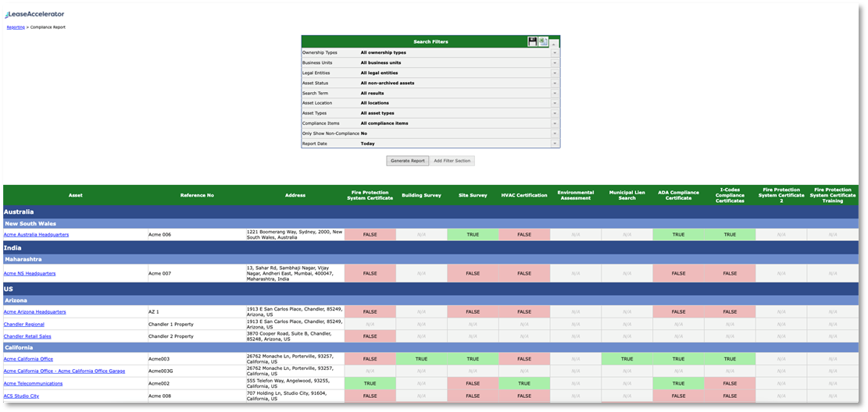The width and height of the screenshot is (868, 412).
Task: Click the Add Filter Section button
Action: pyautogui.click(x=452, y=161)
